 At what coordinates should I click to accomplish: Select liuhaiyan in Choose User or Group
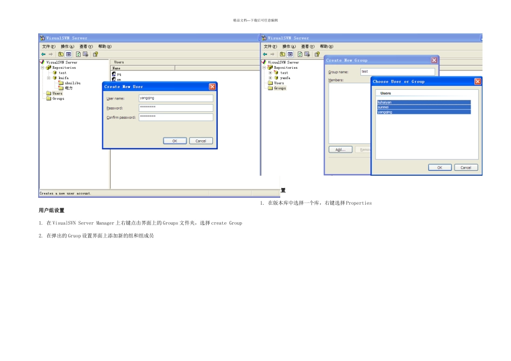coord(424,102)
